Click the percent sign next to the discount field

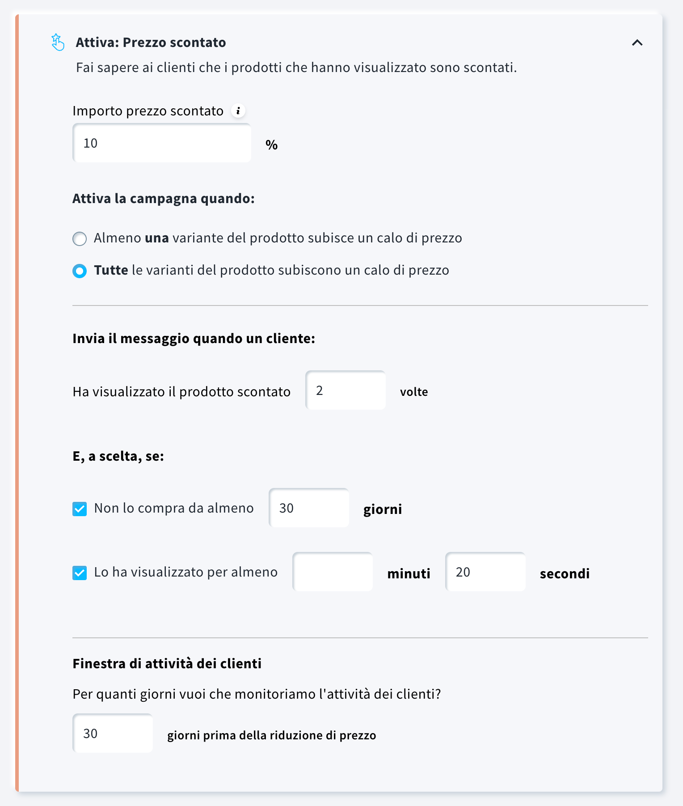click(x=271, y=144)
